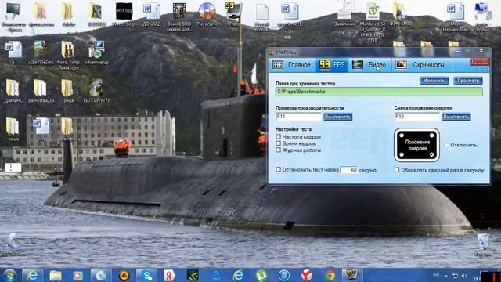Click the Fraps desktop shortcut icon

[x=234, y=13]
